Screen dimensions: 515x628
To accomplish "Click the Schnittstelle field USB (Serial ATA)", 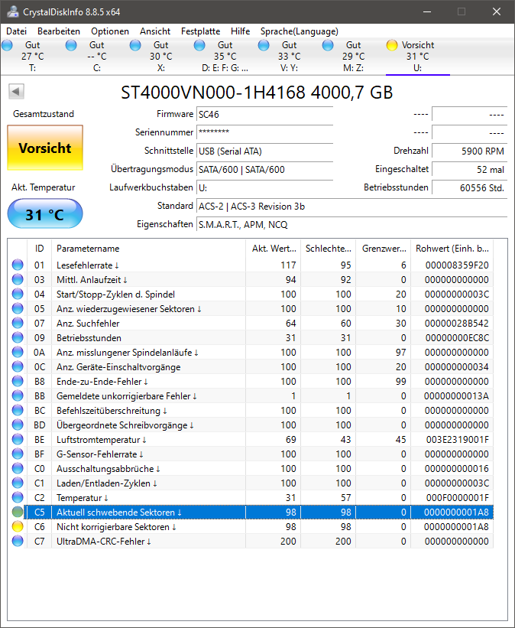I will 265,151.
